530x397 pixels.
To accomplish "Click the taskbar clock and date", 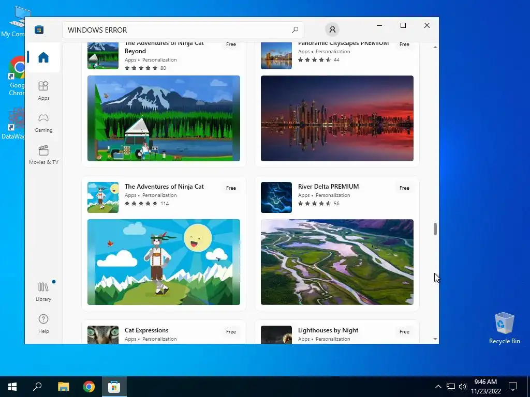I will (x=485, y=387).
